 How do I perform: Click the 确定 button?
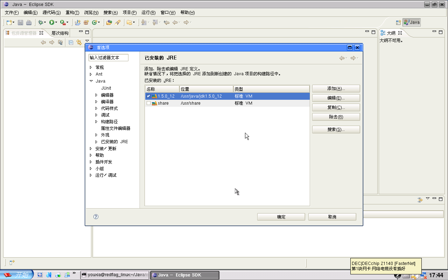(x=281, y=217)
